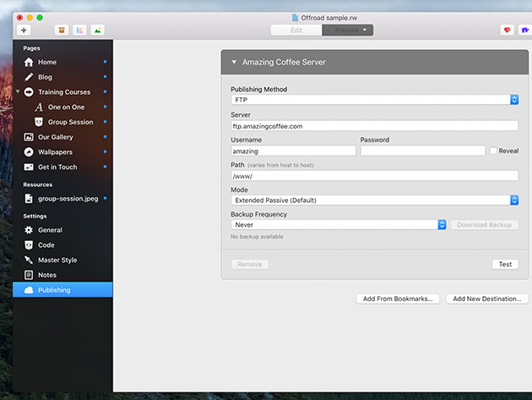Click the blue change dot beside Home
The width and height of the screenshot is (532, 400).
point(106,62)
